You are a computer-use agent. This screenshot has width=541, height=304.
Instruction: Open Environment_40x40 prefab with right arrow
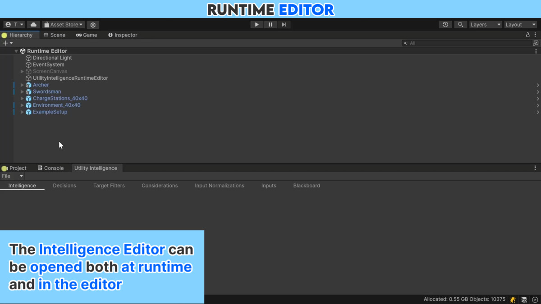click(x=537, y=105)
